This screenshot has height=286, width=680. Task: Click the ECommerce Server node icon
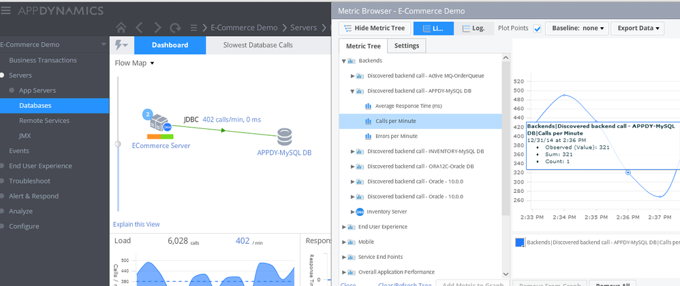tap(161, 124)
